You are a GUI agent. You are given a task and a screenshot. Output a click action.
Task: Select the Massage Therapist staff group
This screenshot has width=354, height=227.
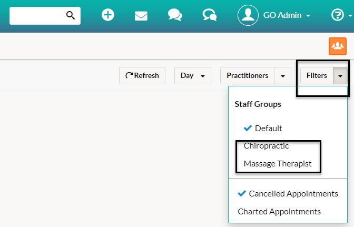click(278, 164)
